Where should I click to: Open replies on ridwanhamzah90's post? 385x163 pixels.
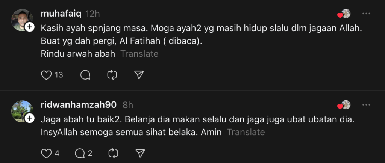pyautogui.click(x=80, y=153)
